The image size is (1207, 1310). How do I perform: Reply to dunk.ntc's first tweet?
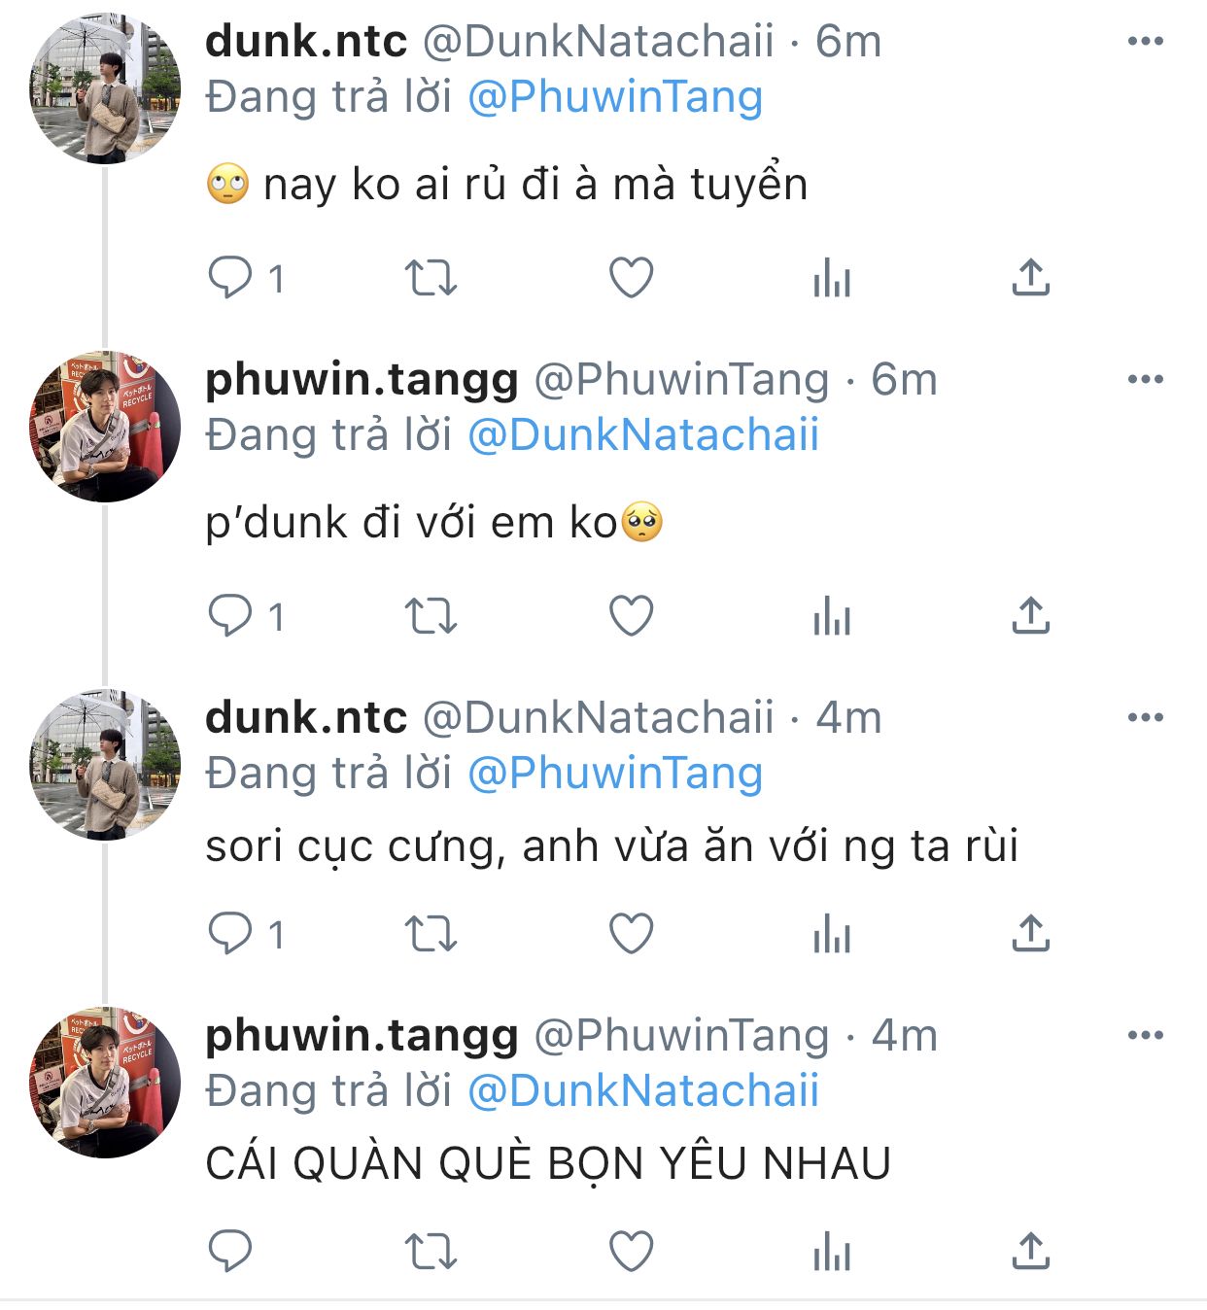pyautogui.click(x=230, y=278)
